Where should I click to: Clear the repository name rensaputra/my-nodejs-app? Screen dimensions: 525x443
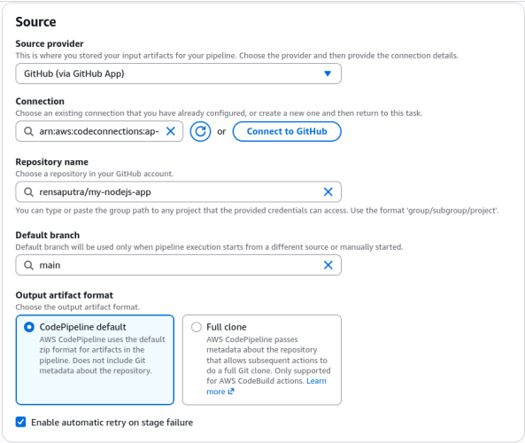[328, 191]
